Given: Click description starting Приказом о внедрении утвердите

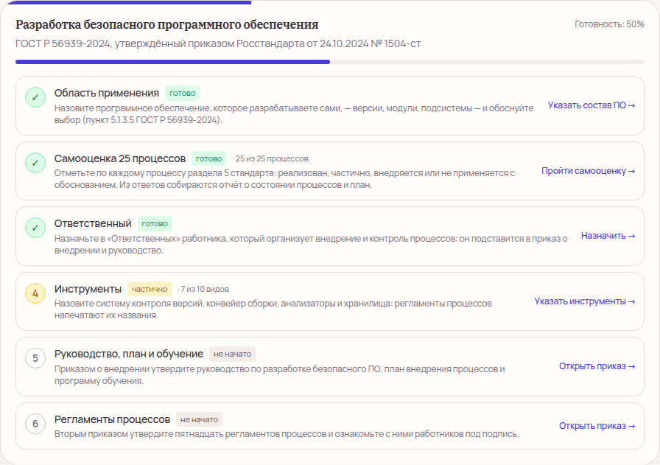Looking at the screenshot, I should click(279, 375).
